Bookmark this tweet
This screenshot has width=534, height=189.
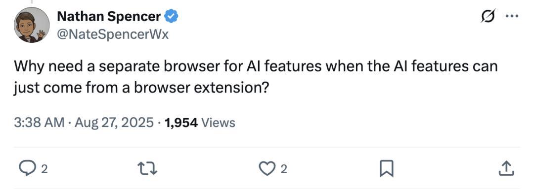tap(387, 169)
